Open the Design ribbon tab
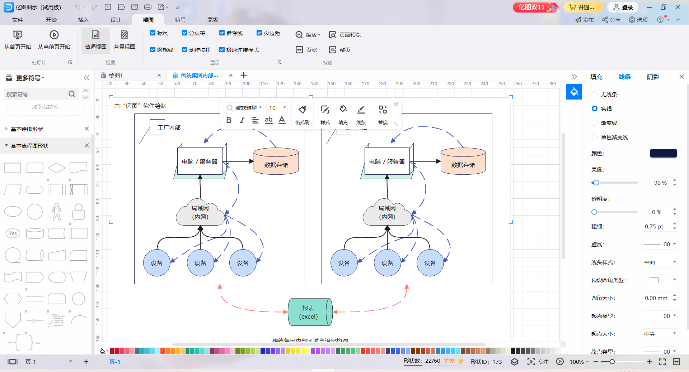The height and width of the screenshot is (372, 689). click(116, 20)
